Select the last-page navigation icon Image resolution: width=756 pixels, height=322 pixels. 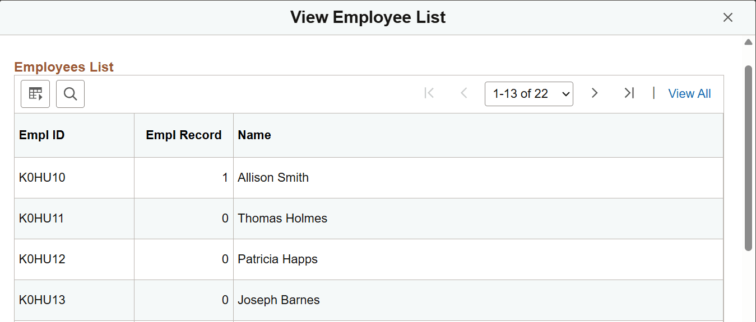[629, 93]
